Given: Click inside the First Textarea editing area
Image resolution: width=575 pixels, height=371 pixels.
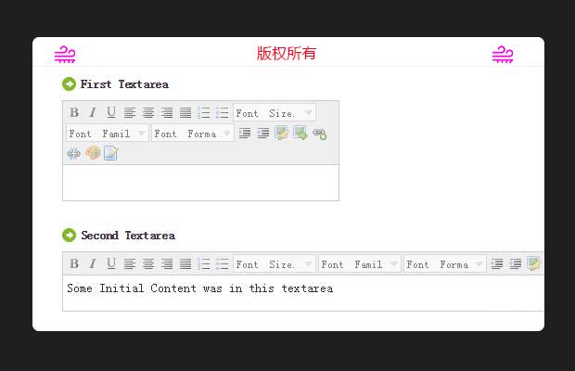Looking at the screenshot, I should (x=199, y=183).
